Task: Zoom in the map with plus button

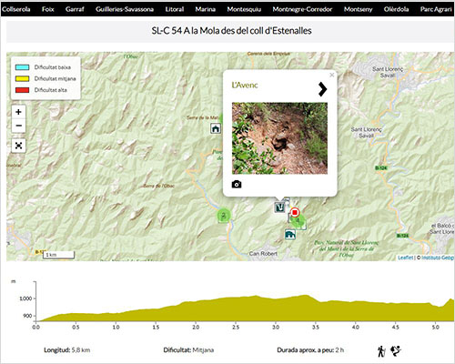Action: [18, 112]
